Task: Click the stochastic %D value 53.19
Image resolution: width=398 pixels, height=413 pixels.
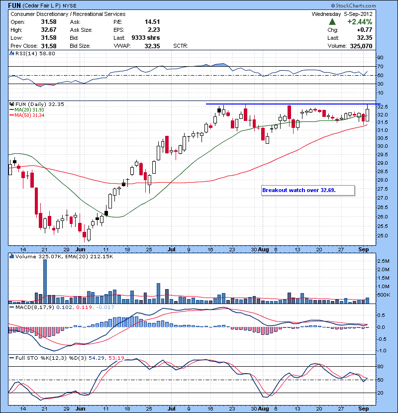Action: point(116,358)
